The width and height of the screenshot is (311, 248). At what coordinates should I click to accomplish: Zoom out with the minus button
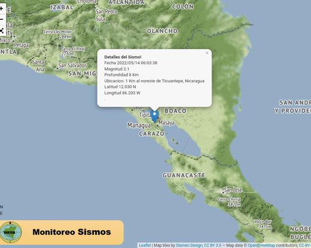[2, 19]
